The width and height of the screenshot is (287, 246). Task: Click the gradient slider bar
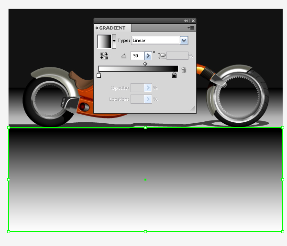tap(138, 69)
